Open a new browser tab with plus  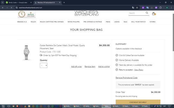click(x=64, y=2)
